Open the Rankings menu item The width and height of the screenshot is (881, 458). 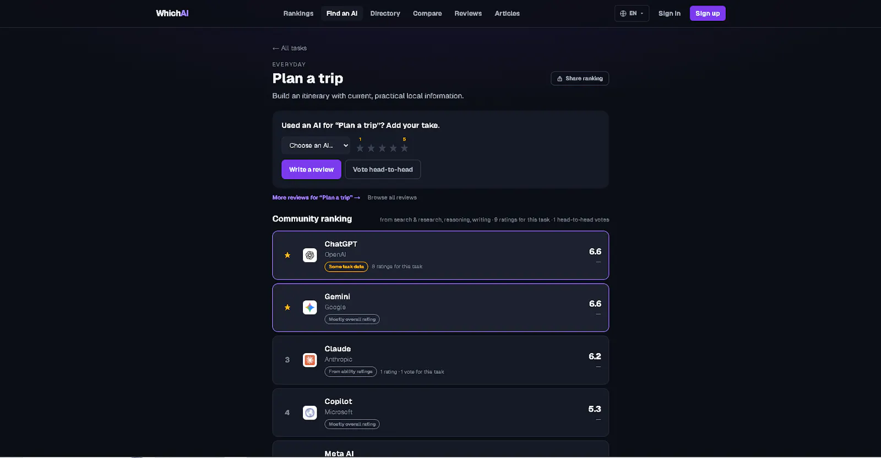point(298,13)
